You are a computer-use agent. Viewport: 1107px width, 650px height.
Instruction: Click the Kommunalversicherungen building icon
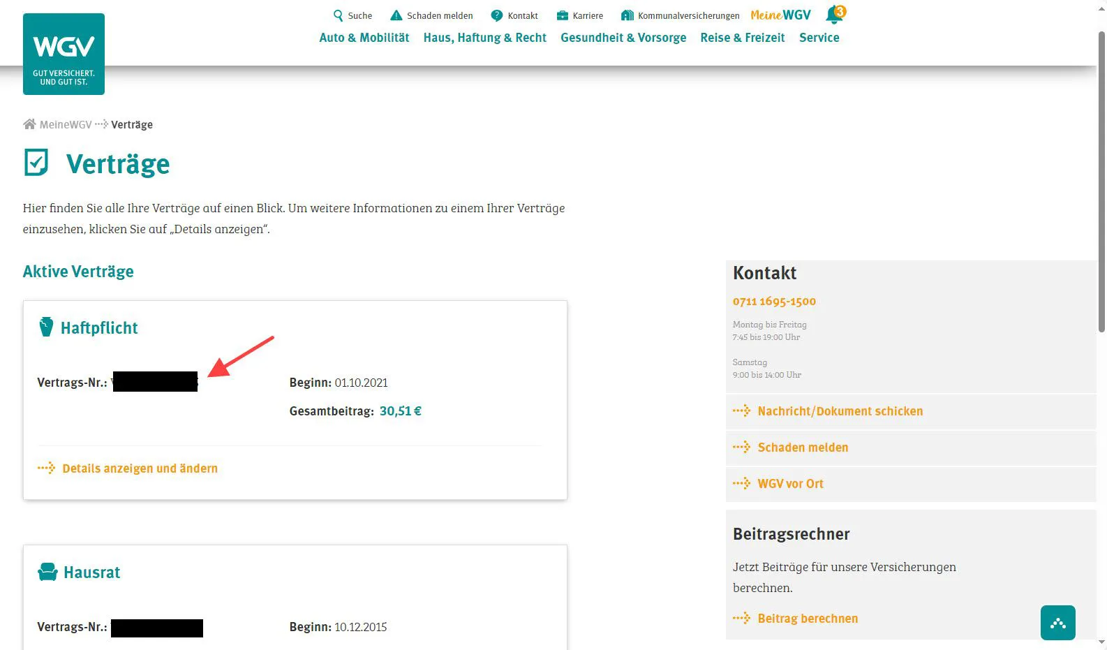coord(627,15)
